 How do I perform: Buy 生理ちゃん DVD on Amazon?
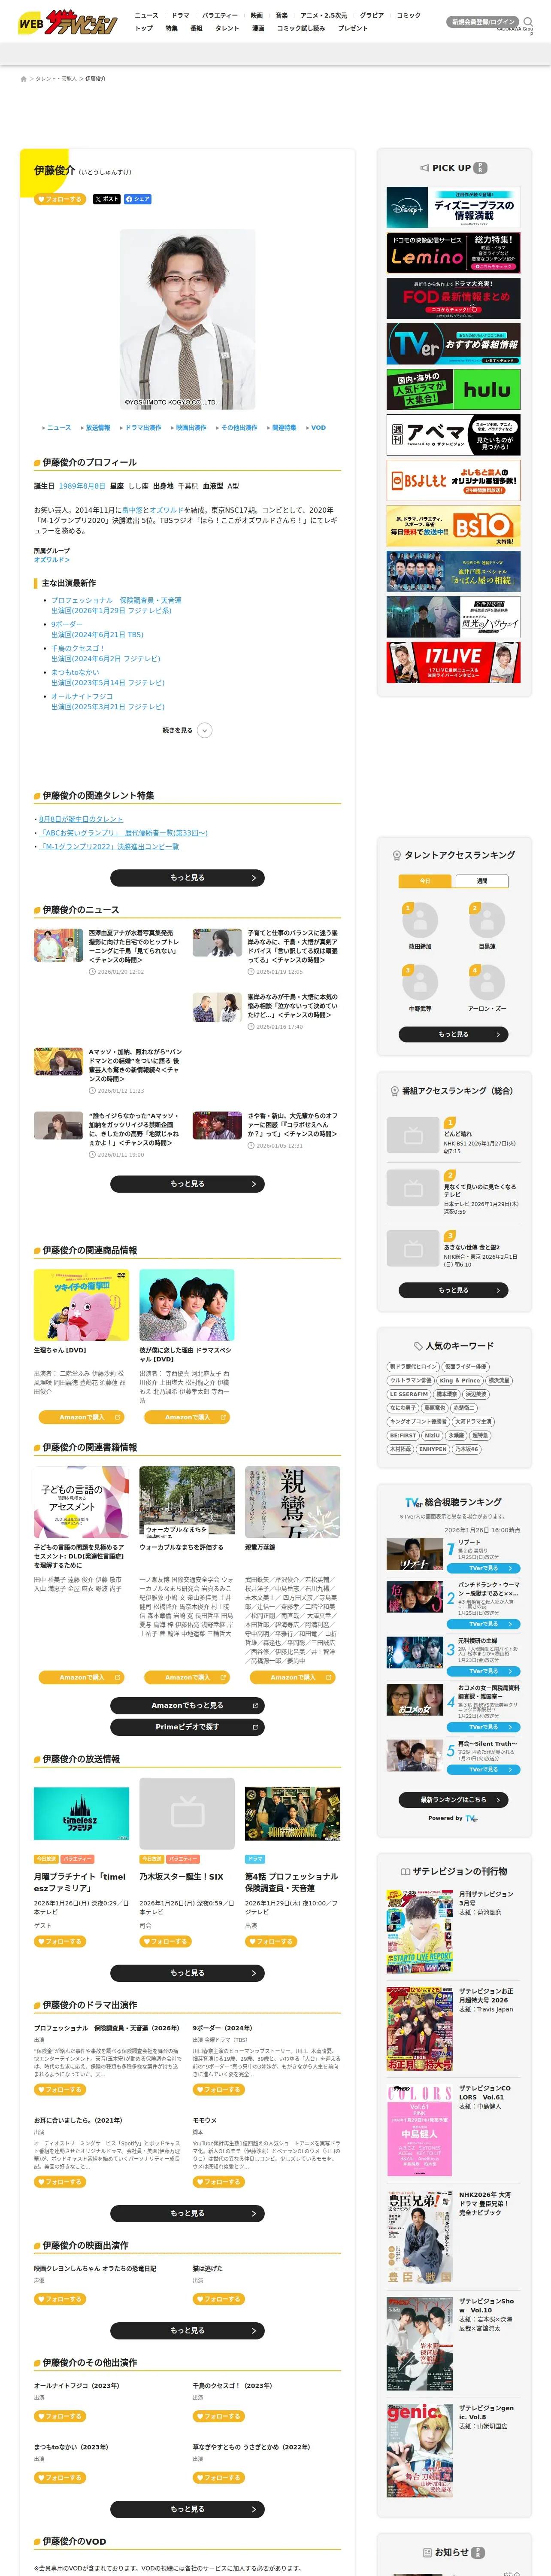(x=81, y=1417)
